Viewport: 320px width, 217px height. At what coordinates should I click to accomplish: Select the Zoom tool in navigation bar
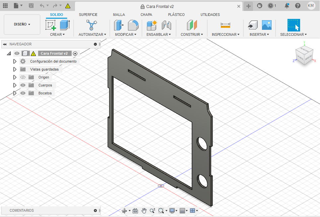[x=153, y=211]
